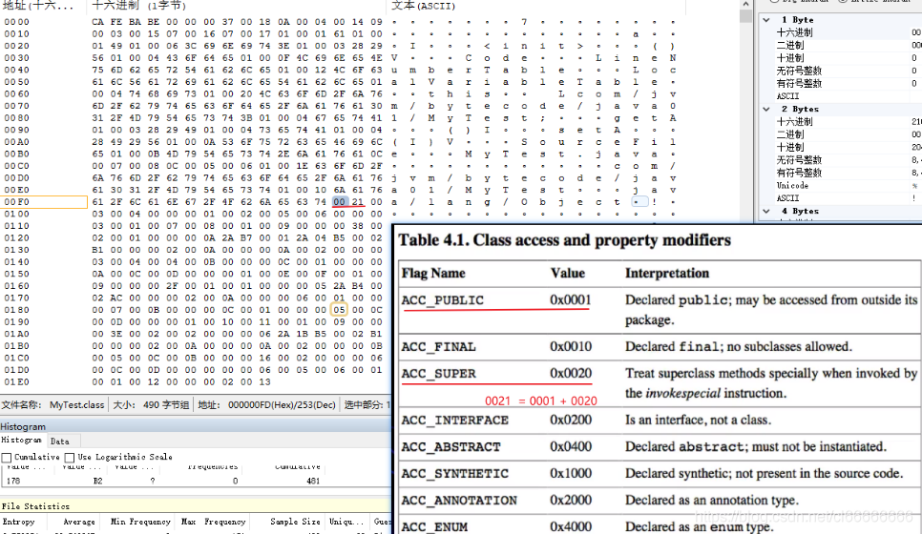Click the 000000FD(Hex)/253(Dec) address in status bar

click(282, 404)
